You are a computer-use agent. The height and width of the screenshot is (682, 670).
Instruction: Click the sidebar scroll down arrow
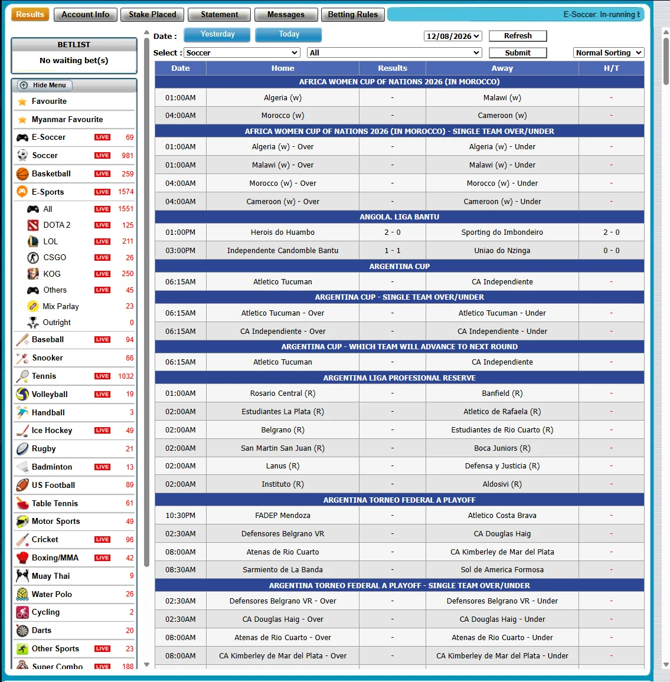[146, 665]
